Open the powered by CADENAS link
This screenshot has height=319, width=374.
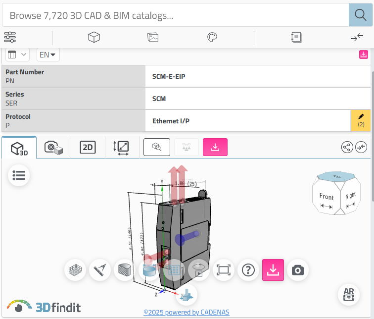187,312
